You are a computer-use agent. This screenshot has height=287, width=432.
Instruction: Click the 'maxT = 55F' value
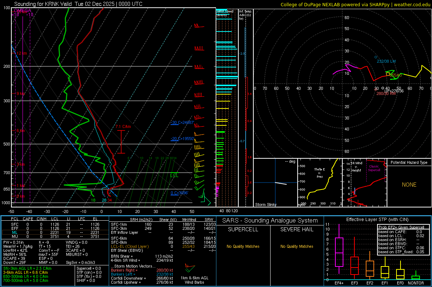[x=48, y=254]
